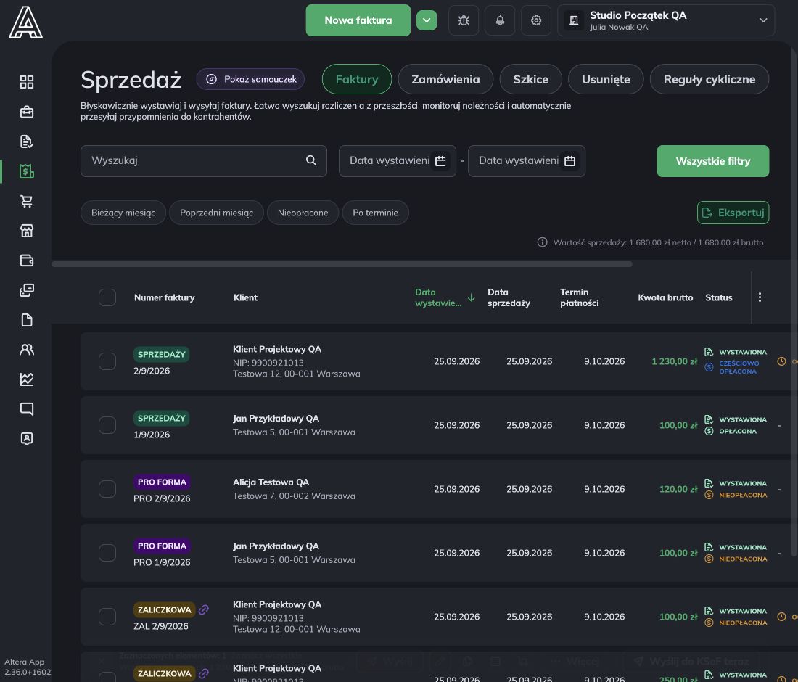
Task: Open the briefcase icon in sidebar
Action: pos(26,112)
